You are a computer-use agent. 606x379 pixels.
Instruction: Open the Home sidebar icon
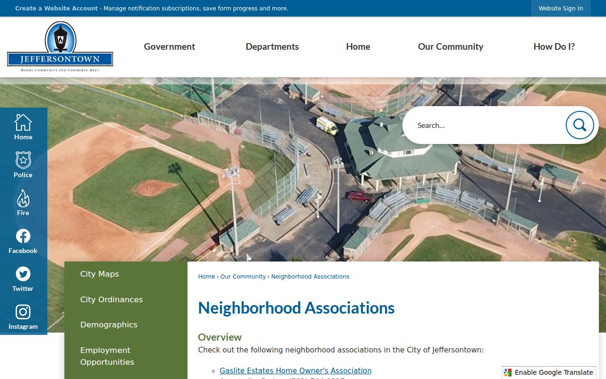[x=23, y=126]
